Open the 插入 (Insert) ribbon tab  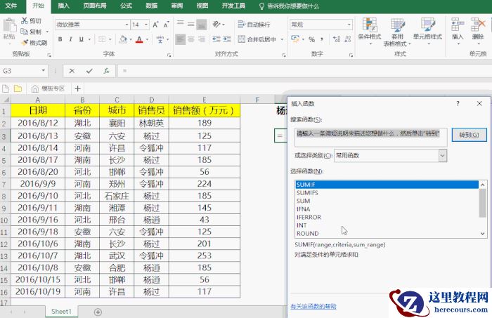63,6
